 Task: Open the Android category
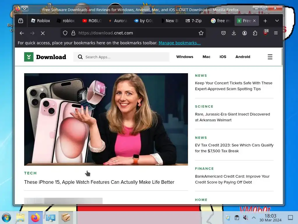243,57
